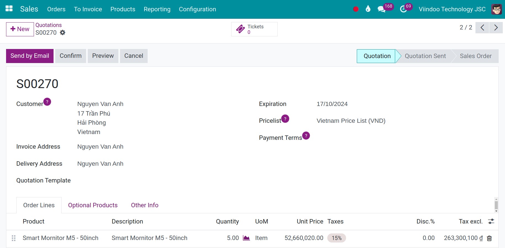Delete the Smart Mornitor order line
Viewport: 505px width, 248px height.
pos(490,238)
